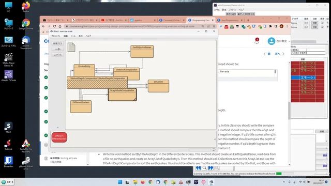
Task: Click the post button beside the MultiCommentViewer text field
Action: [x=322, y=131]
